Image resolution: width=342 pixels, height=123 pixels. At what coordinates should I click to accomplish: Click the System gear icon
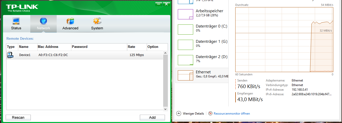click(x=97, y=21)
